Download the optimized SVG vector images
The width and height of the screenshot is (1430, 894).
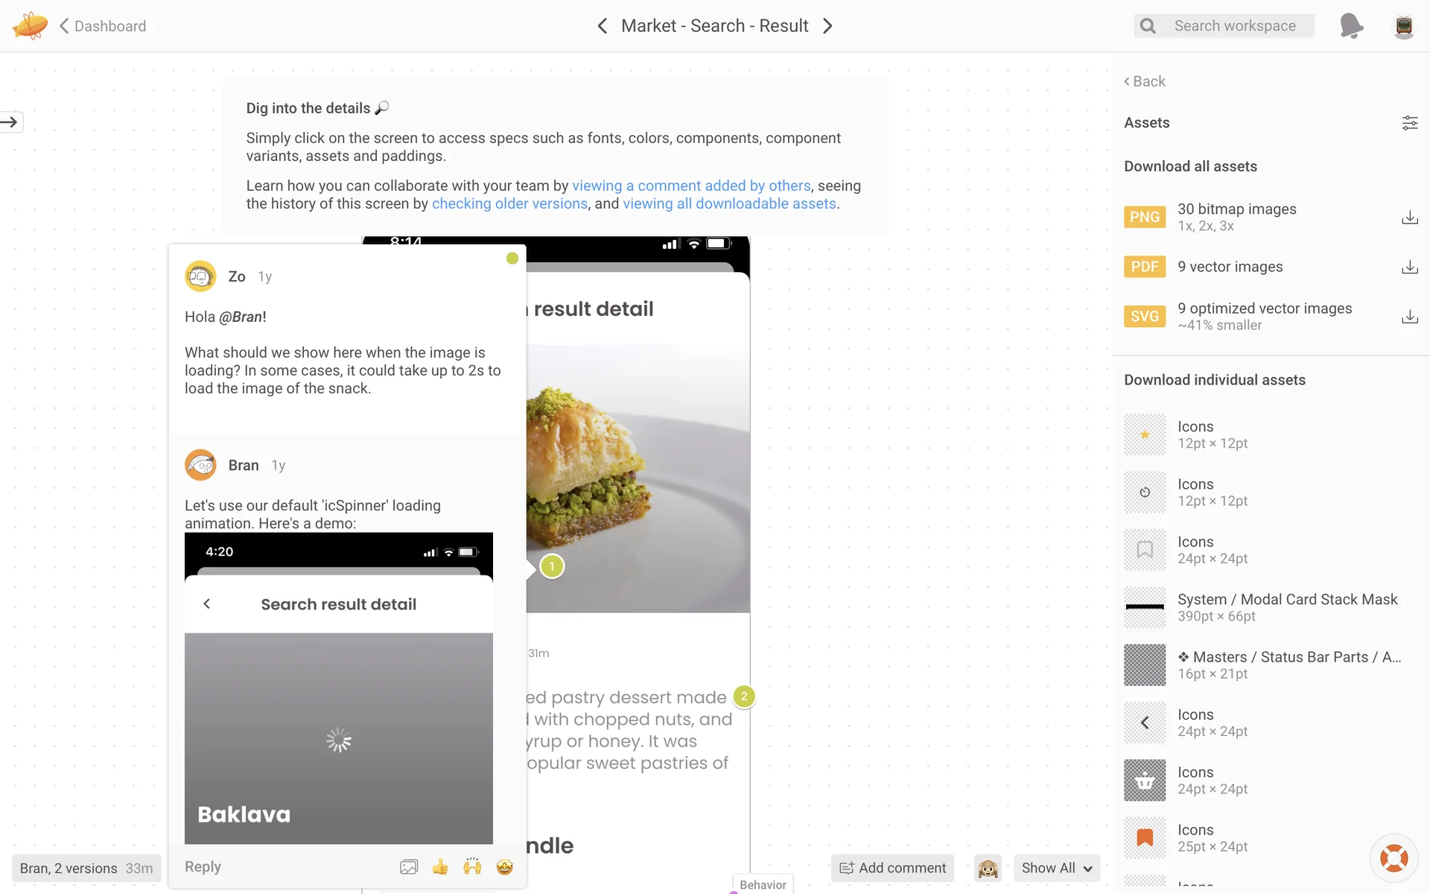click(1409, 317)
